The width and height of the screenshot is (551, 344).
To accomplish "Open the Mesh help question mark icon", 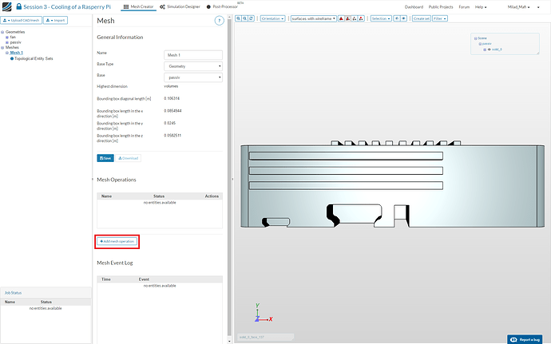I will [x=220, y=21].
